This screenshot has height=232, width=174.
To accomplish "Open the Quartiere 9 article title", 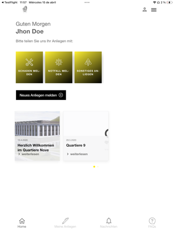I will (x=76, y=145).
